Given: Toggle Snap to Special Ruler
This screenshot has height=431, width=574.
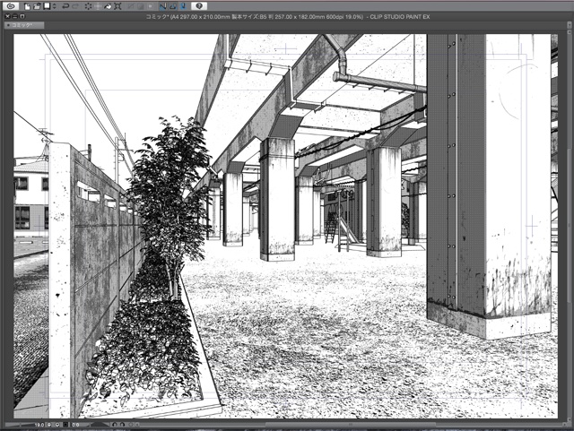Looking at the screenshot, I should [x=173, y=6].
